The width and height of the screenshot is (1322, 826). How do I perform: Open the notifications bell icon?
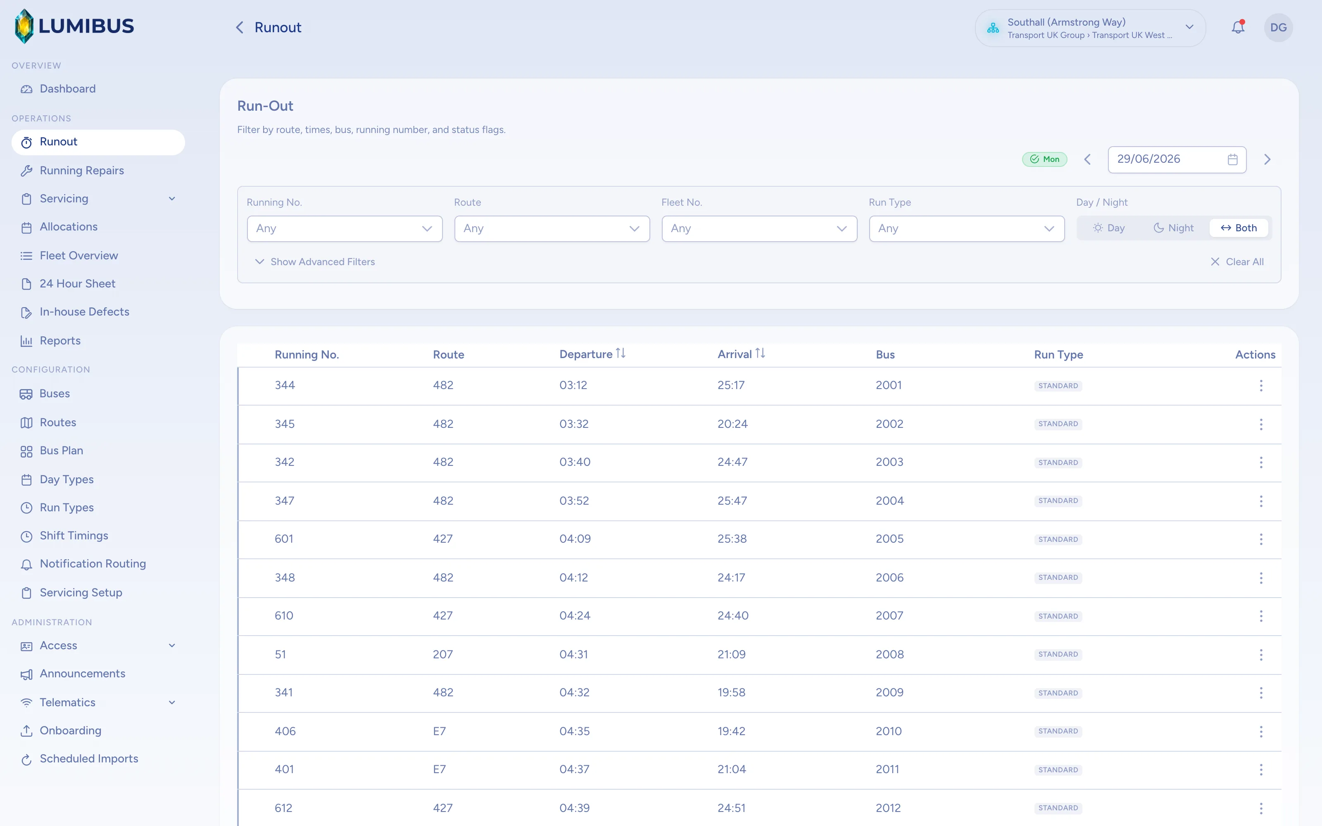pos(1238,27)
